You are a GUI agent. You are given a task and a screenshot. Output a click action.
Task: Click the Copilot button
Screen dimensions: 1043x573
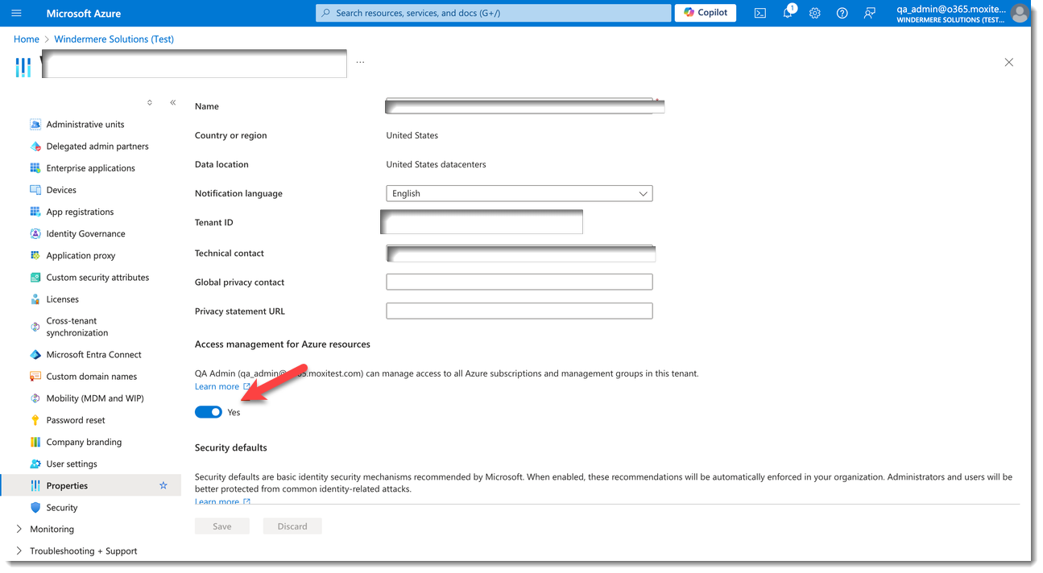click(706, 13)
